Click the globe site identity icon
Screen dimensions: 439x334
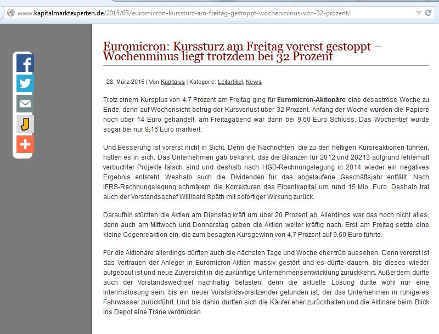click(10, 13)
